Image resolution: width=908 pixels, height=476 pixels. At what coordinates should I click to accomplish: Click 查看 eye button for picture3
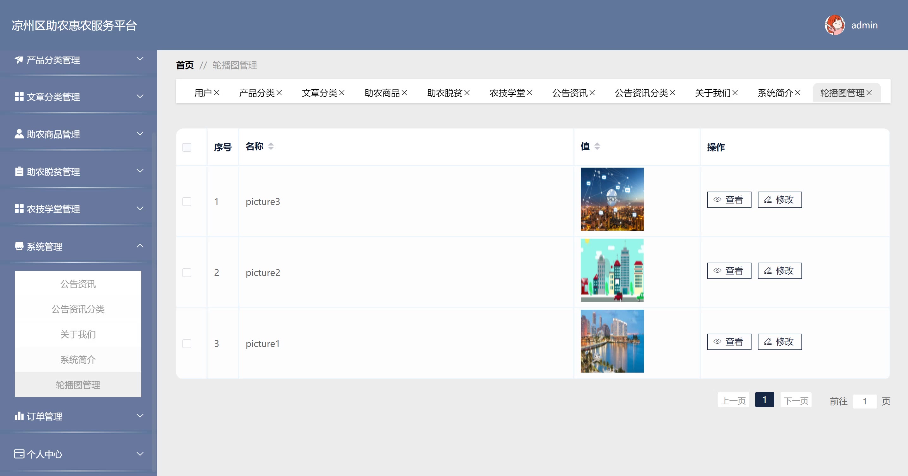tap(729, 200)
